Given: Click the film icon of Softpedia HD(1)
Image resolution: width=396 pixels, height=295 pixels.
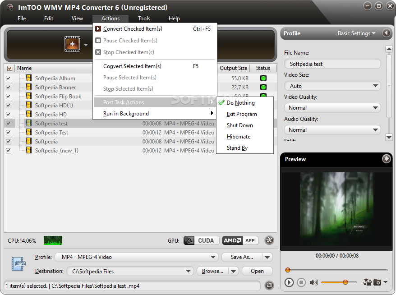Looking at the screenshot, I should [29, 105].
